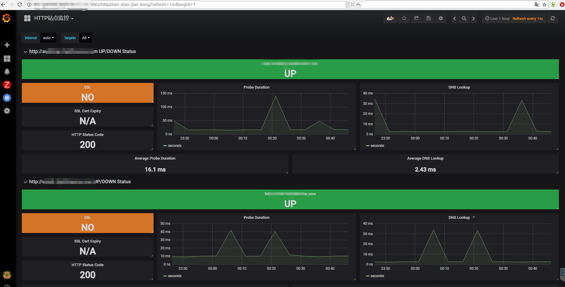Click the first SSL Cert Expiry N/A value
This screenshot has width=565, height=287.
(x=88, y=121)
